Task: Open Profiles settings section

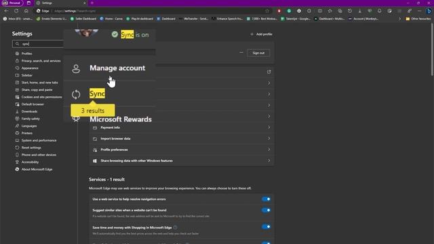Action: click(x=27, y=54)
